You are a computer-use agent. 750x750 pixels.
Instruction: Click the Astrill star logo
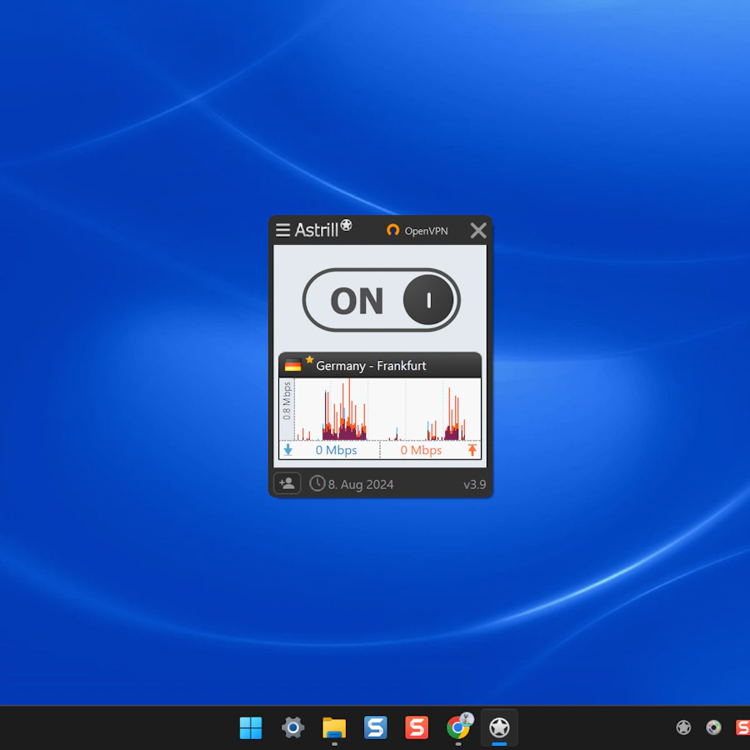coord(346,225)
